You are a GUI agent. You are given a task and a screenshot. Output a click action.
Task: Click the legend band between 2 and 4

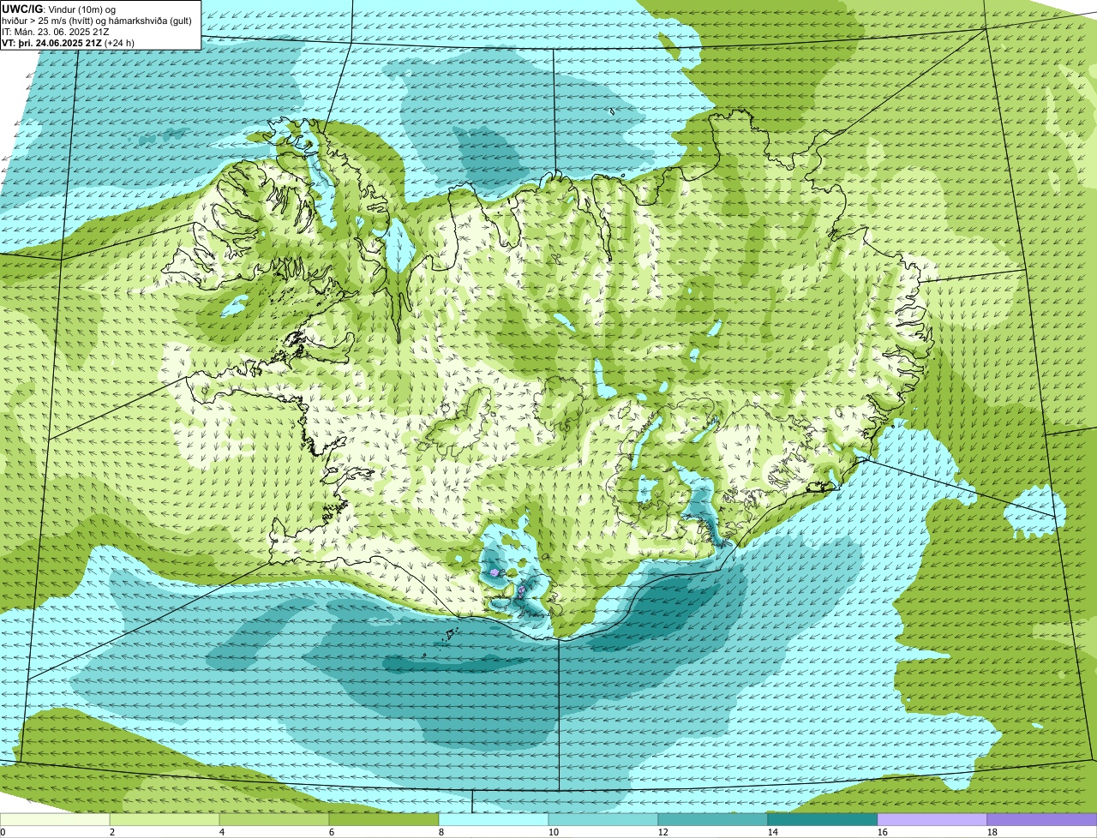pos(165,819)
